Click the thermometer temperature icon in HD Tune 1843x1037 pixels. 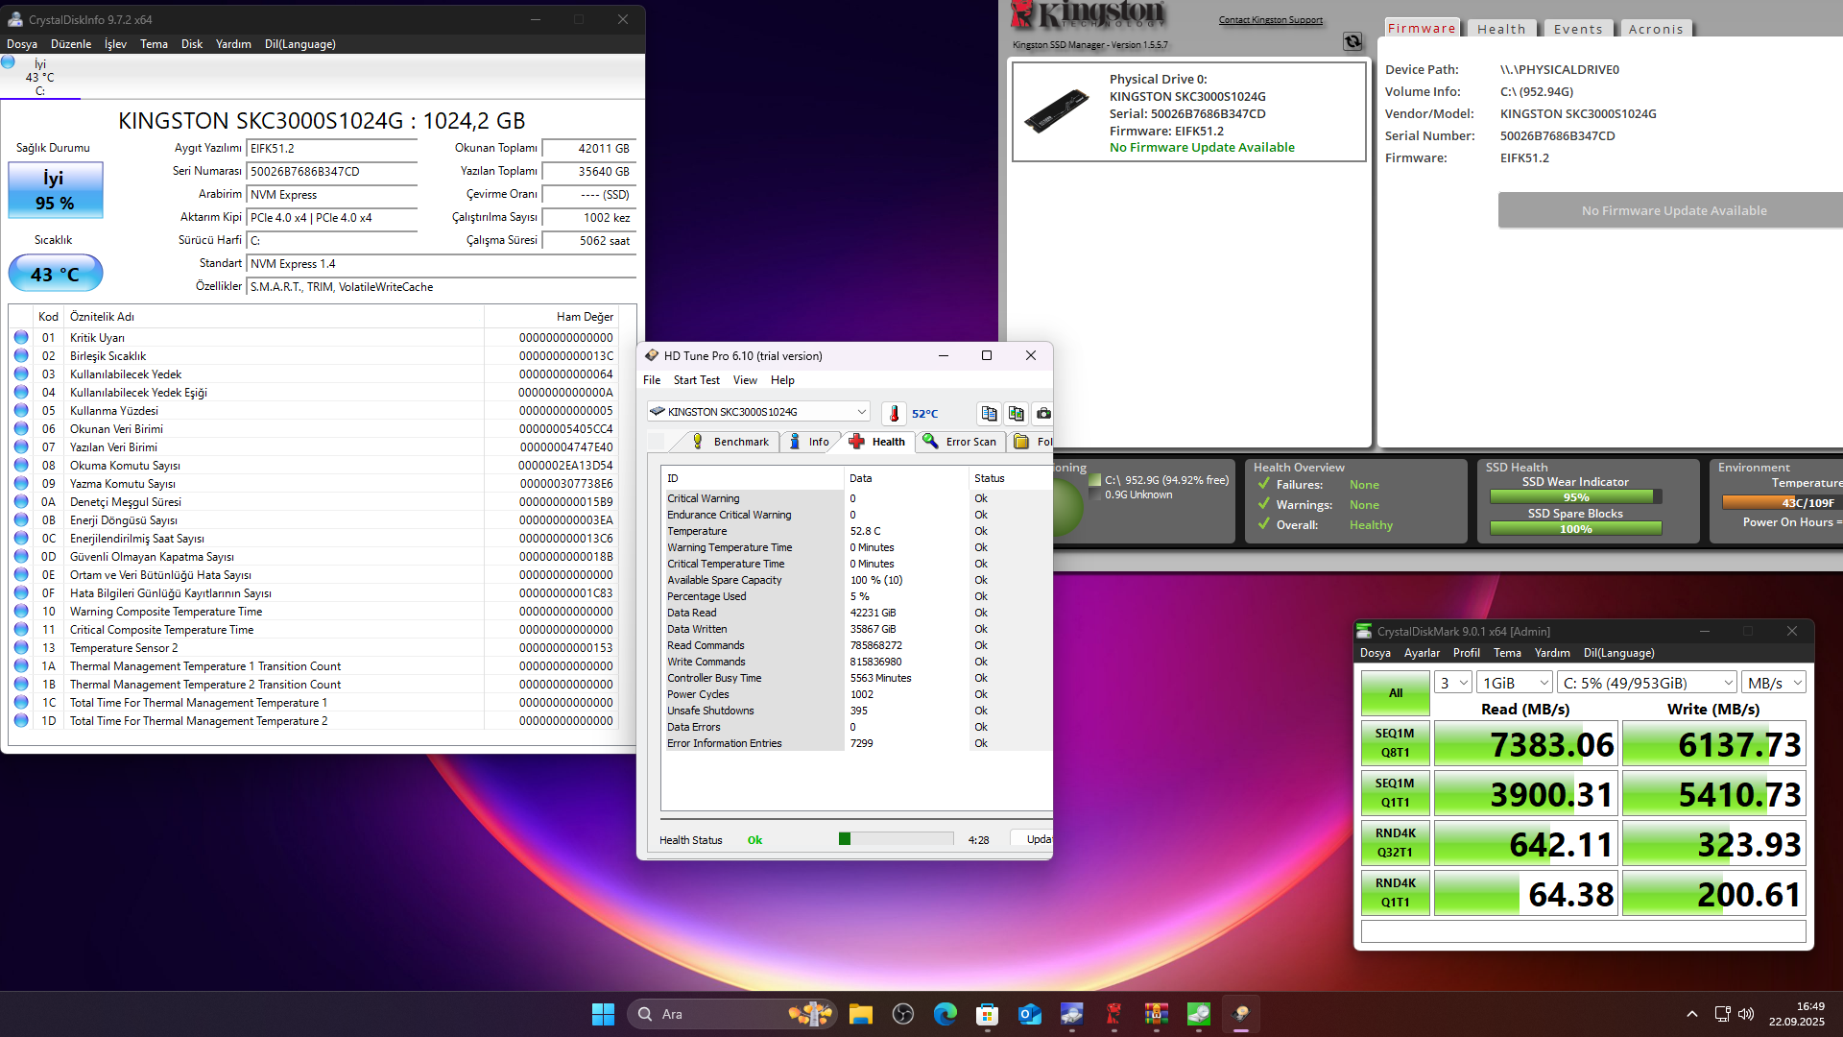(894, 413)
